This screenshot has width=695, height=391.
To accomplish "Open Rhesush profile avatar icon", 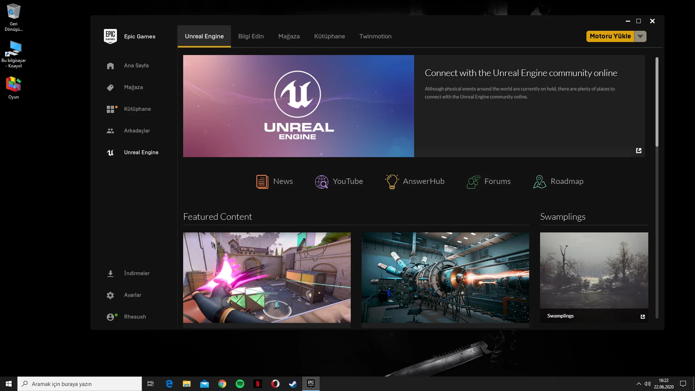I will point(111,317).
